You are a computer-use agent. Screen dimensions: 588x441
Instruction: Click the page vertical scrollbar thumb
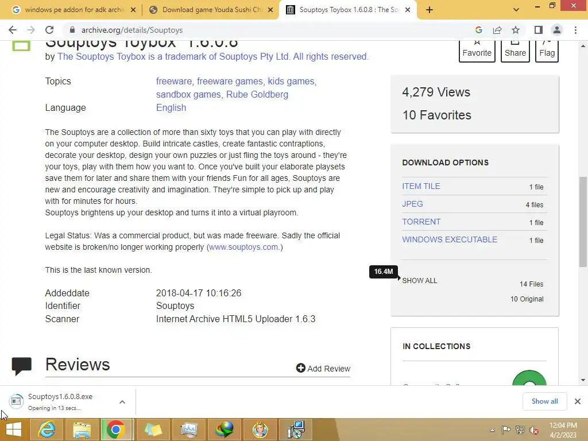click(583, 222)
